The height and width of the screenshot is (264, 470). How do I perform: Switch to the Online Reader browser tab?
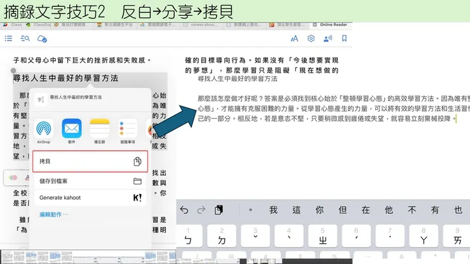click(x=330, y=25)
